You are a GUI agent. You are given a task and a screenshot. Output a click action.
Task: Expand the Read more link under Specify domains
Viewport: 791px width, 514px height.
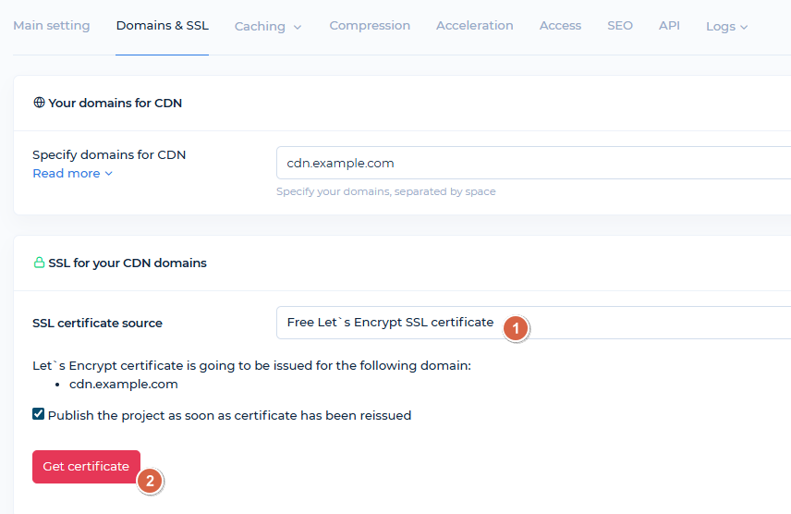[x=72, y=174]
